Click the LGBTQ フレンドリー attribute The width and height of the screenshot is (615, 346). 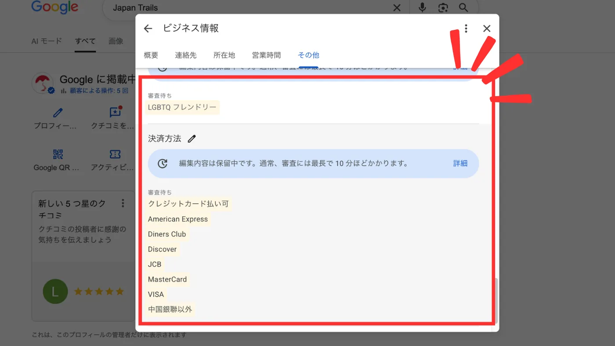coord(182,107)
